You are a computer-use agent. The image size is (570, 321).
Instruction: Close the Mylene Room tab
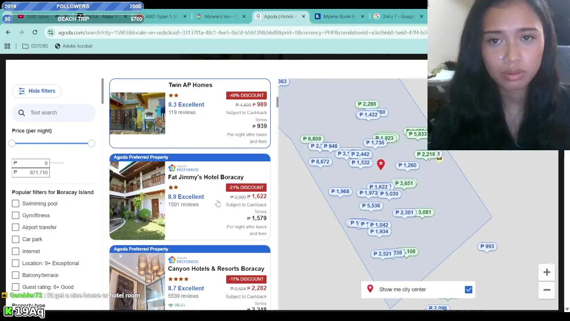click(362, 16)
